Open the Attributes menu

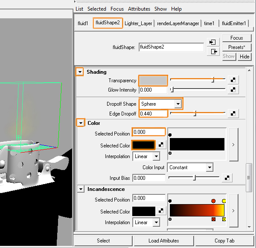click(x=139, y=9)
